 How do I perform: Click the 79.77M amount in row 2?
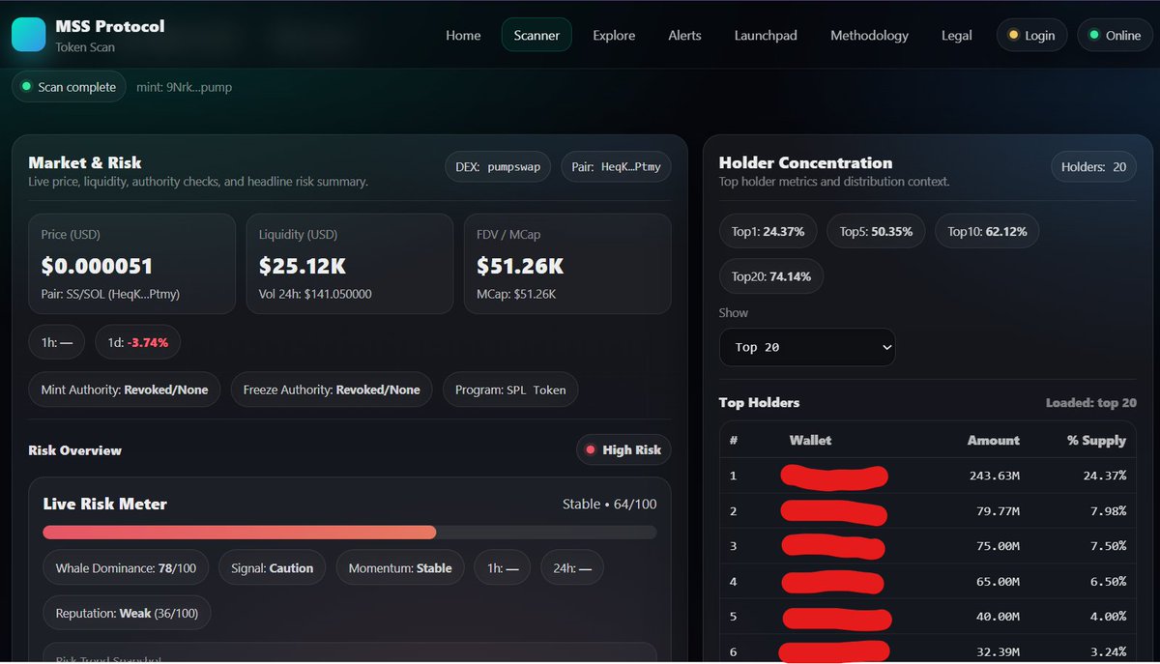coord(999,510)
